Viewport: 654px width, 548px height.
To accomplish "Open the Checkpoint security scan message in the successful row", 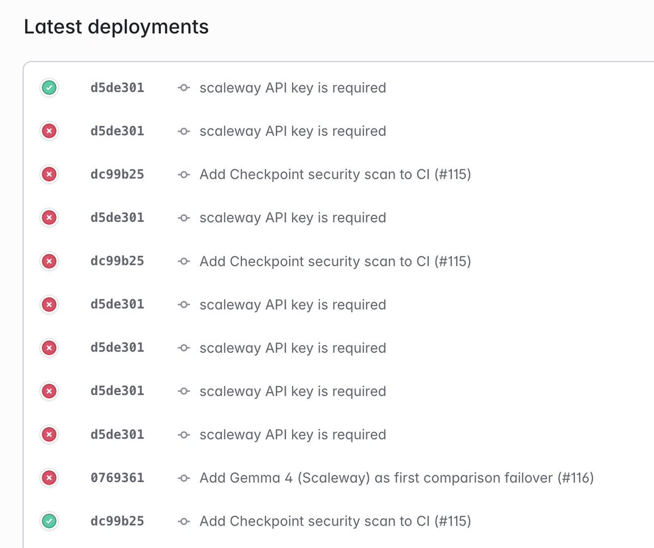I will (x=335, y=522).
